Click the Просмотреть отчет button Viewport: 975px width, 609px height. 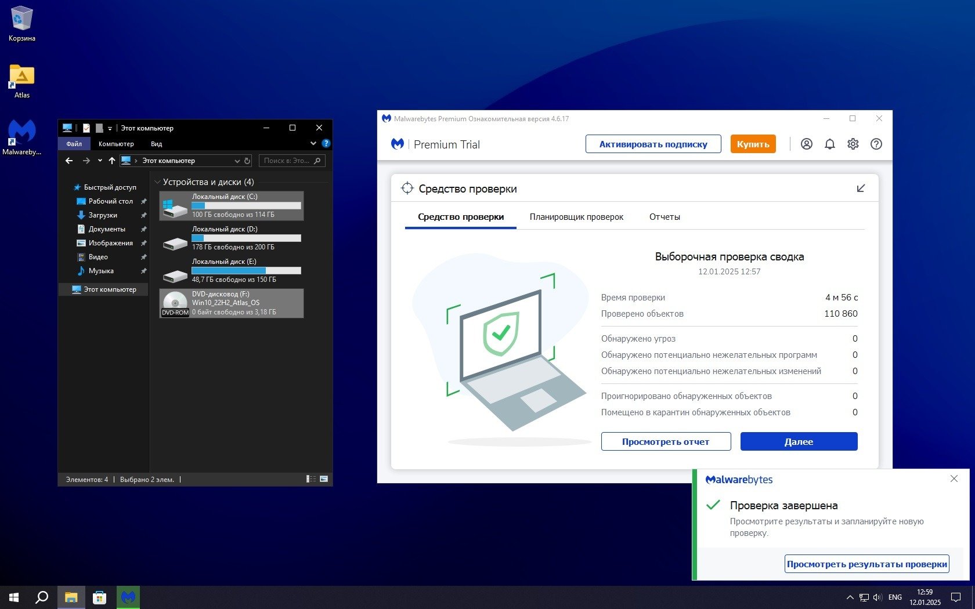pos(666,441)
